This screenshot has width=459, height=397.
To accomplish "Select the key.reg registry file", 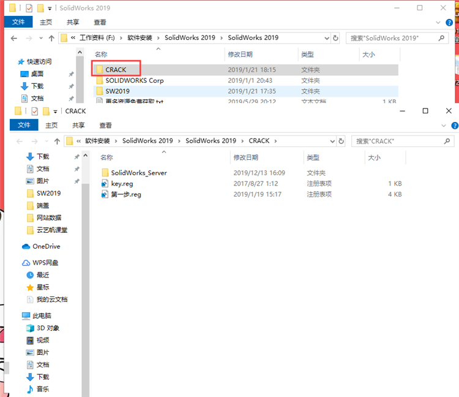I will pyautogui.click(x=122, y=184).
